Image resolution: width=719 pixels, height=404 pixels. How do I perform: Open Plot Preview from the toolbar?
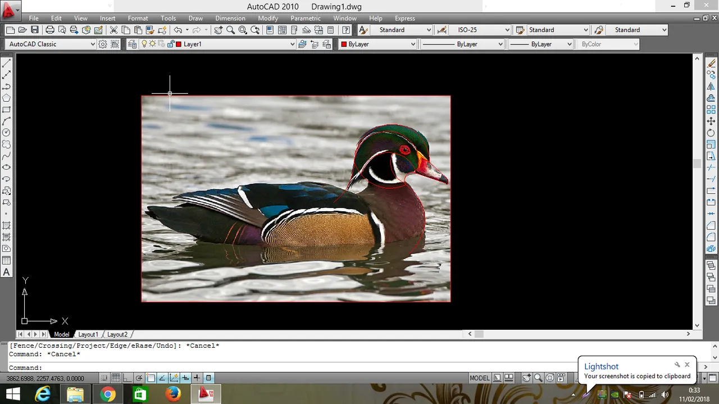[x=62, y=30]
